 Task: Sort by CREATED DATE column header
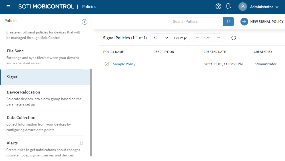tap(215, 52)
